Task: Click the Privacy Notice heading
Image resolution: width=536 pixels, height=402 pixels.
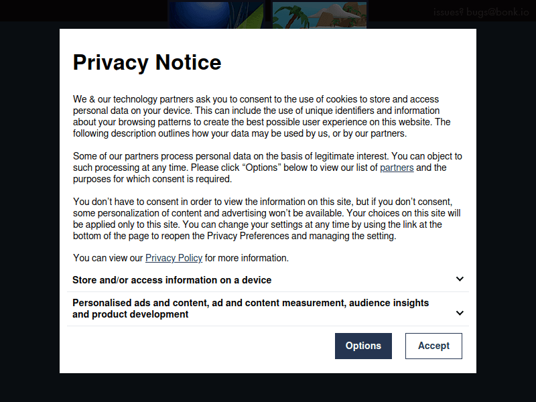Action: tap(147, 62)
